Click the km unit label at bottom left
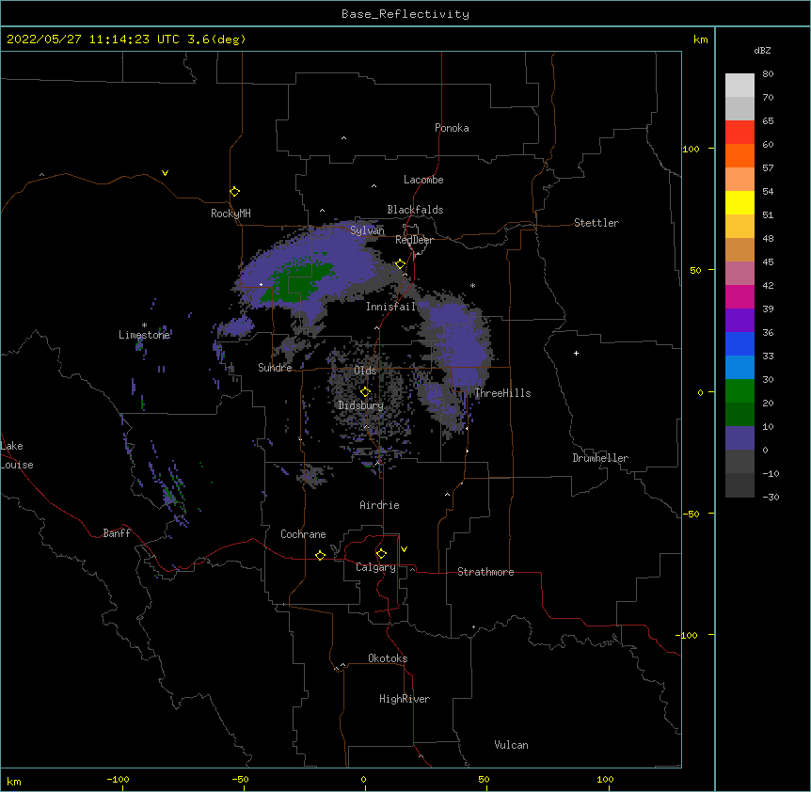This screenshot has width=811, height=792. [x=14, y=781]
